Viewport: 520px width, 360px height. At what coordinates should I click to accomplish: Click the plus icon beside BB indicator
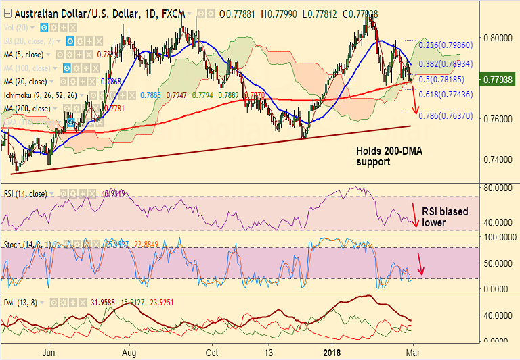pos(89,41)
